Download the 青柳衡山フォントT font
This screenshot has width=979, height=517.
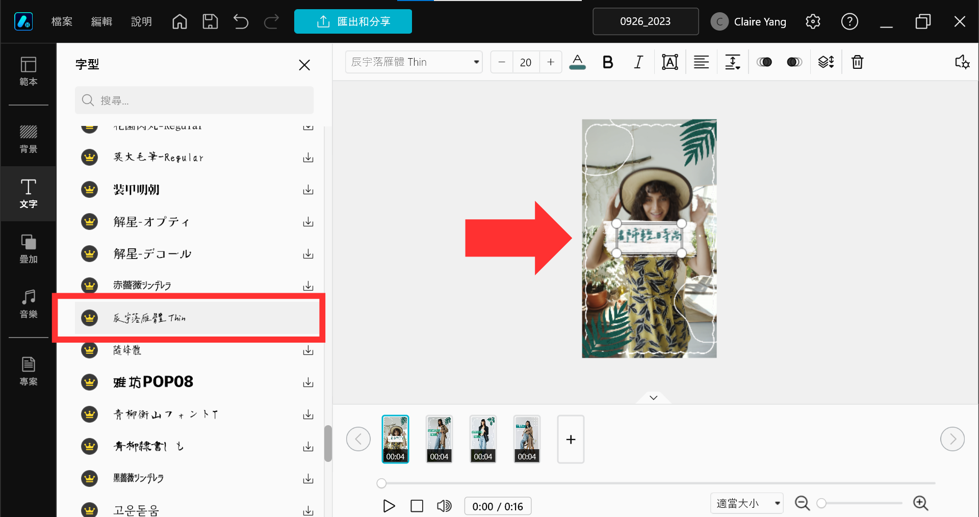(x=308, y=415)
